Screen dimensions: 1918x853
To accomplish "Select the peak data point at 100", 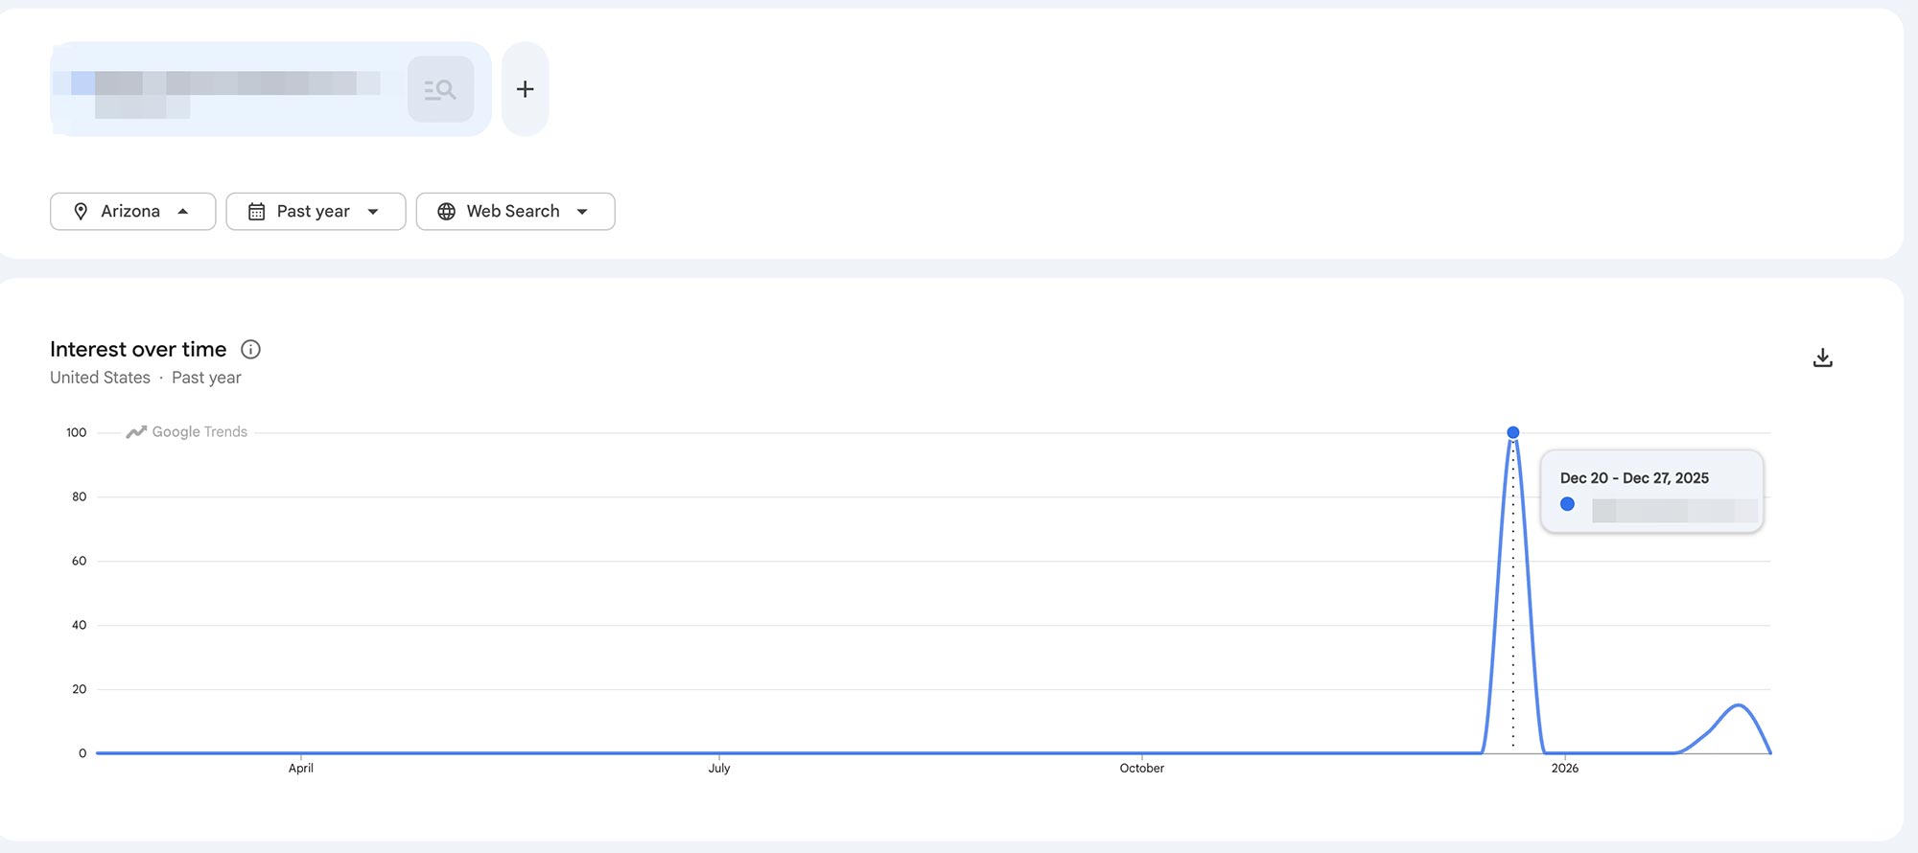I will (1513, 433).
